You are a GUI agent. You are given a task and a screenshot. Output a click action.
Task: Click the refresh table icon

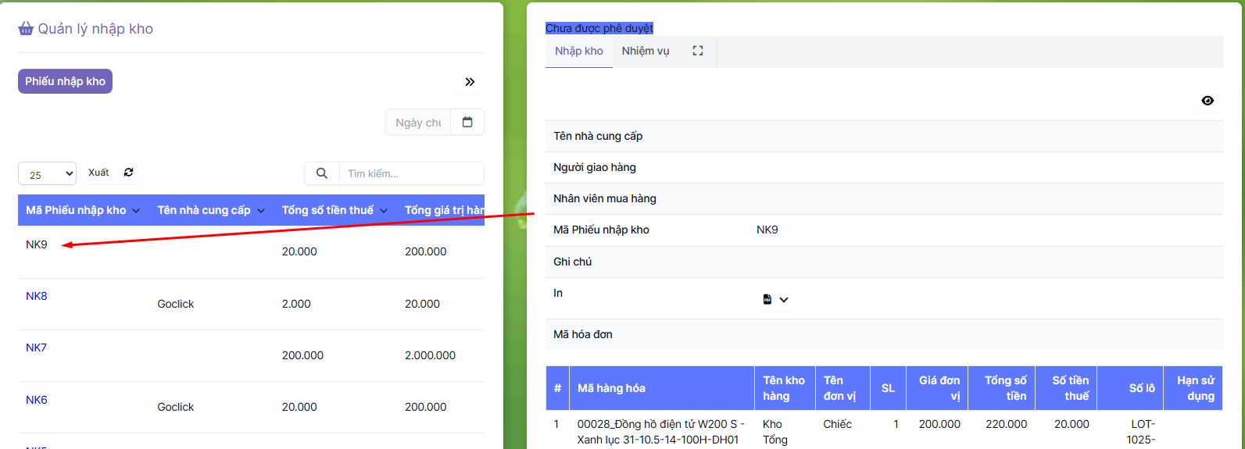point(129,173)
